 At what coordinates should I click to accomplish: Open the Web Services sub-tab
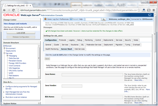point(80,49)
